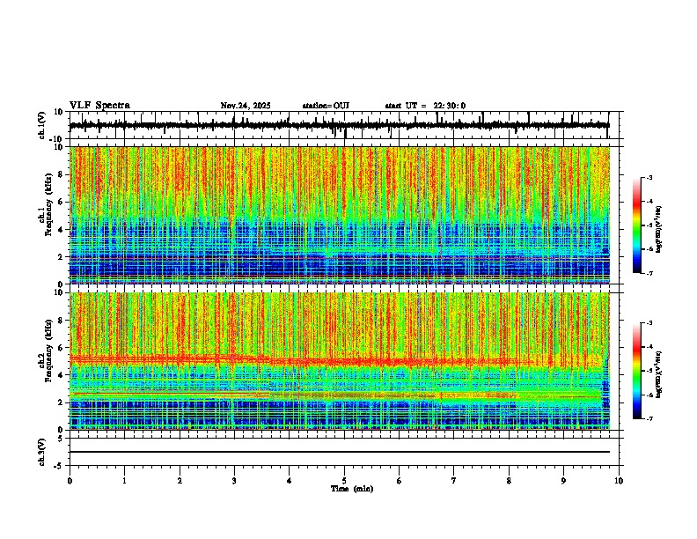This screenshot has width=697, height=539.
Task: Click the "station=OUI" header label
Action: (326, 106)
